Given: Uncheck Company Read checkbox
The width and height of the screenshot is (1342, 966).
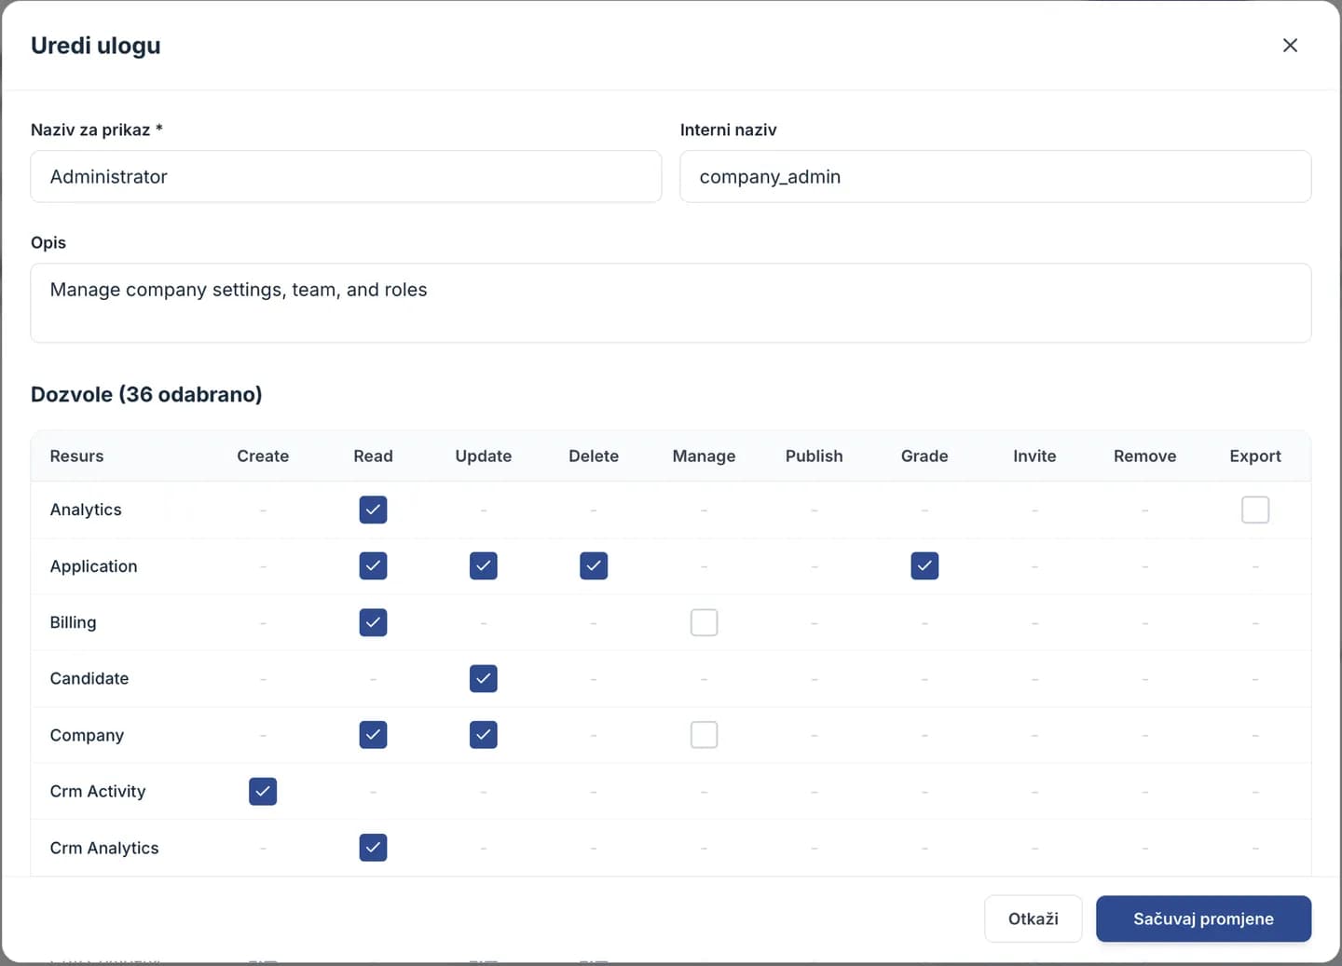Looking at the screenshot, I should pyautogui.click(x=373, y=735).
